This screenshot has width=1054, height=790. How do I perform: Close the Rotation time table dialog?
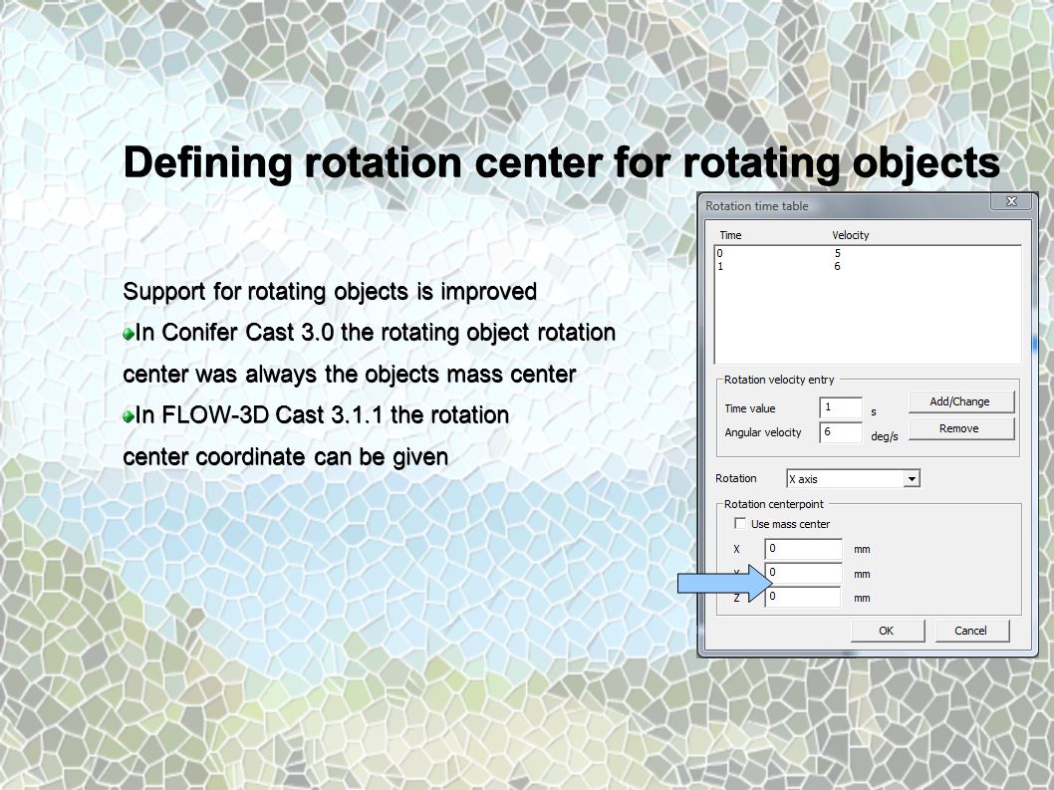pos(1011,201)
